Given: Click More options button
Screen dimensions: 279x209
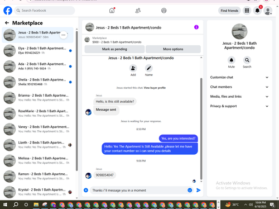Looking at the screenshot, I should (173, 49).
